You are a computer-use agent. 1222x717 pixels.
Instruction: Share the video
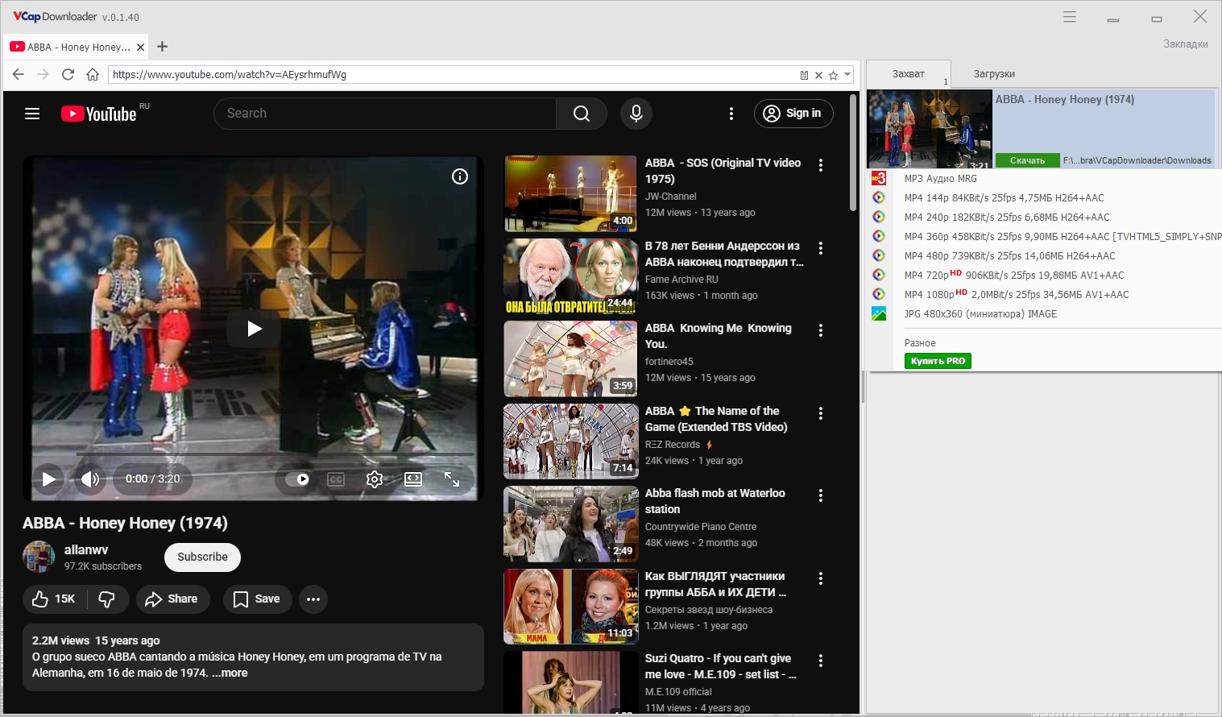click(172, 599)
